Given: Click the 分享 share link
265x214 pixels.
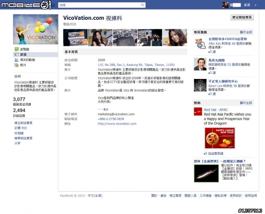Looking at the screenshot, I should (17, 143).
